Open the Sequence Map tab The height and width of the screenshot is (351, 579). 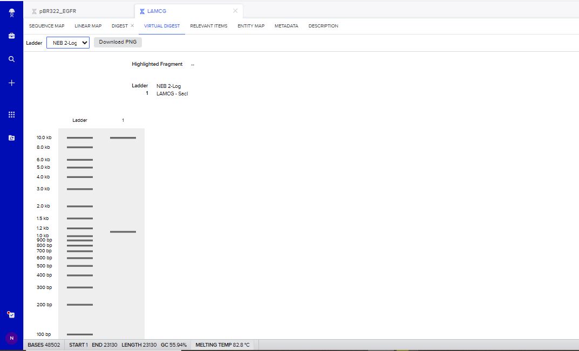click(46, 26)
